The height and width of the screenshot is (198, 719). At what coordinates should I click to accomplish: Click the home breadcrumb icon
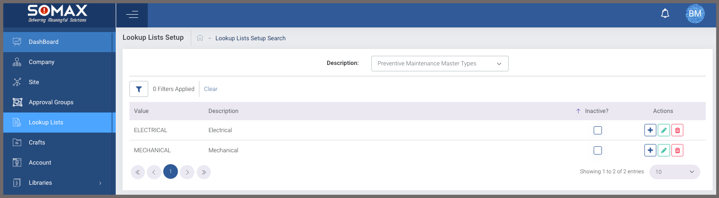pyautogui.click(x=200, y=38)
